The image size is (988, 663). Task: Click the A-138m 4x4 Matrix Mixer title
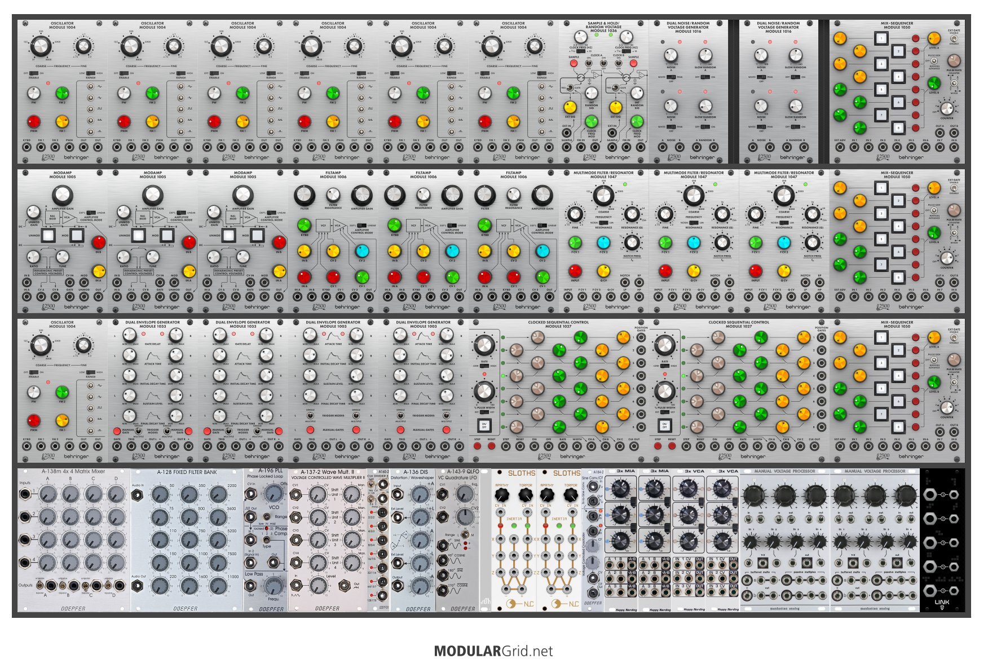coord(73,472)
